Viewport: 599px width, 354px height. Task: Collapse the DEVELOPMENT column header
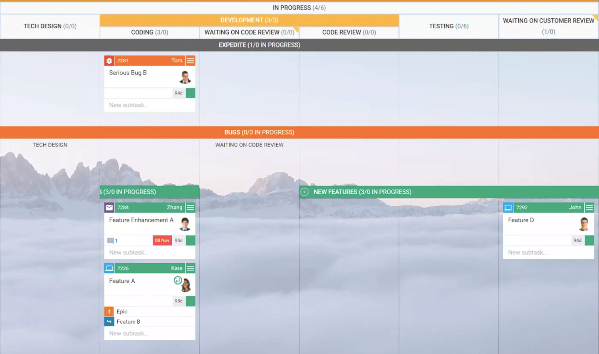point(249,20)
